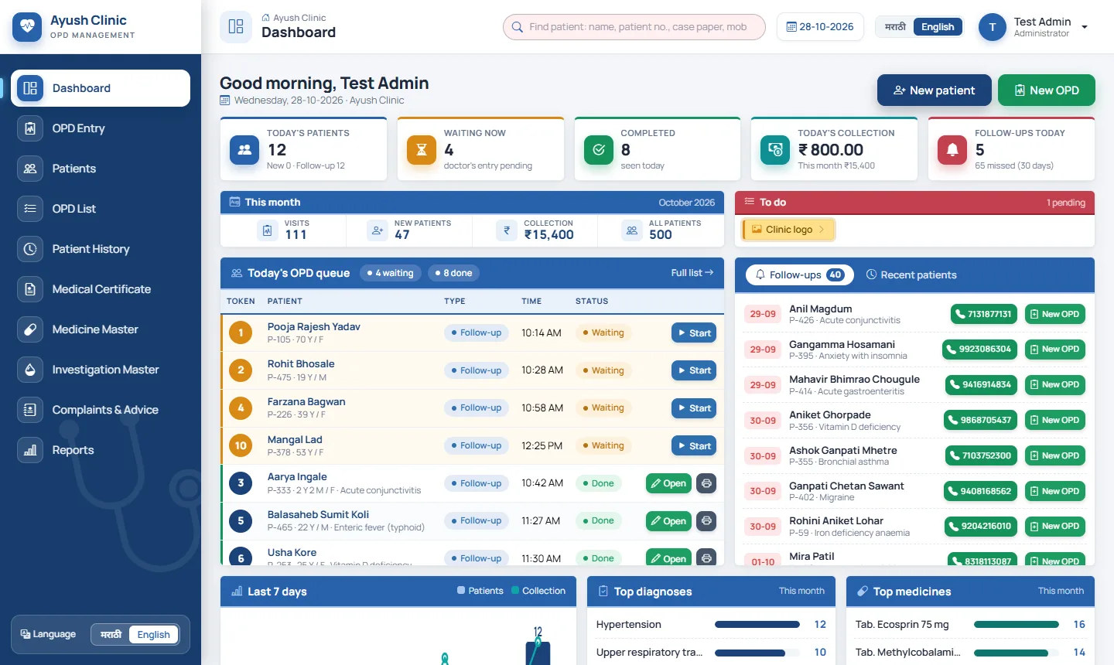Open the Test Admin account dropdown

pyautogui.click(x=1034, y=27)
